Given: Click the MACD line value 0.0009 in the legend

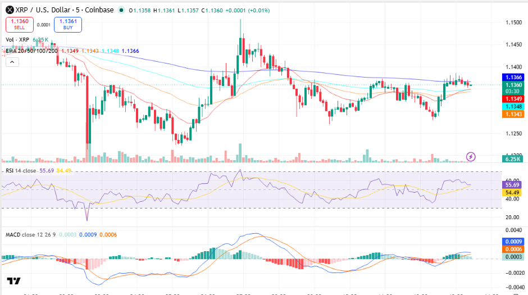Looking at the screenshot, I should coord(88,235).
